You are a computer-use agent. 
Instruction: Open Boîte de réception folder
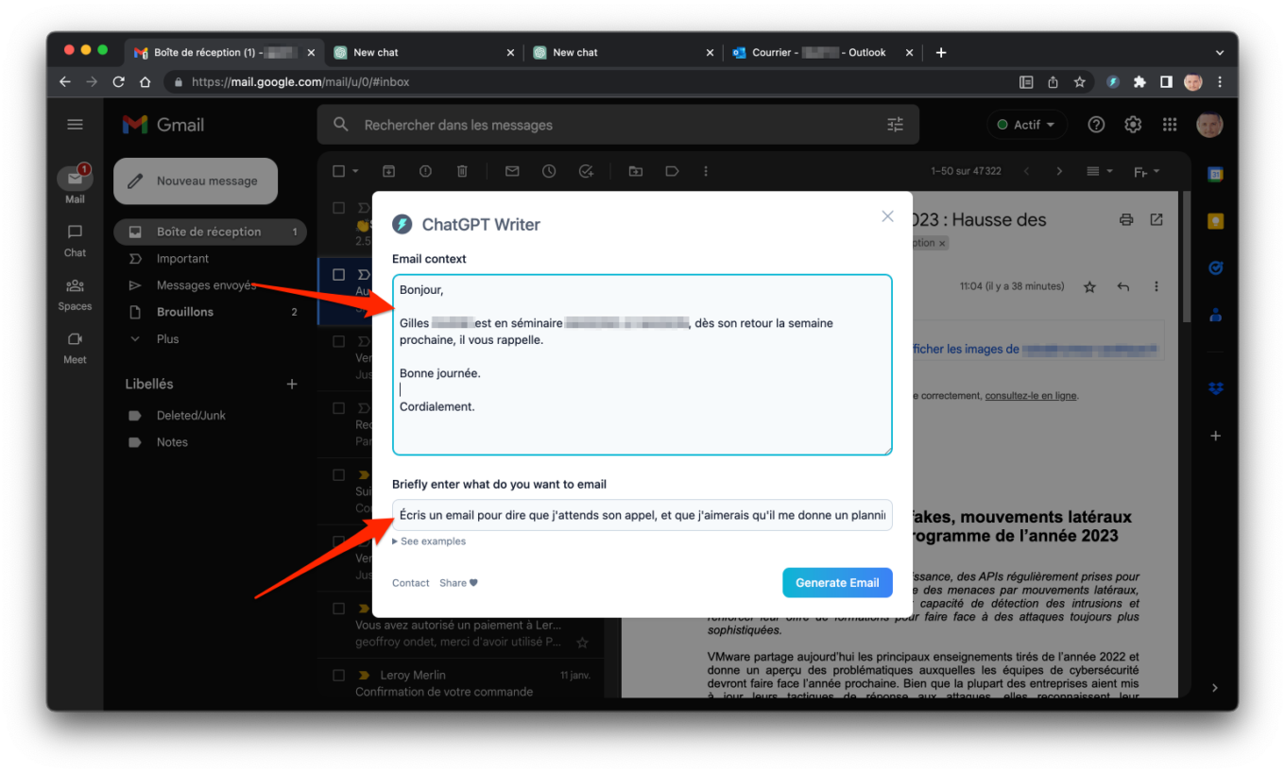(x=210, y=232)
